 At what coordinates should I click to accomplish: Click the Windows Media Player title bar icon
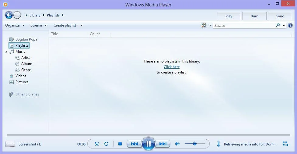5,4
